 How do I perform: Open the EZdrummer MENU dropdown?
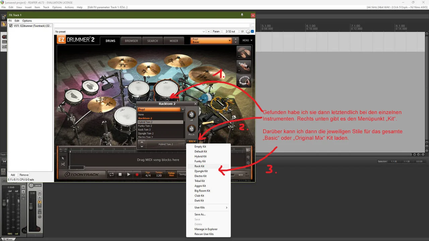pyautogui.click(x=247, y=41)
